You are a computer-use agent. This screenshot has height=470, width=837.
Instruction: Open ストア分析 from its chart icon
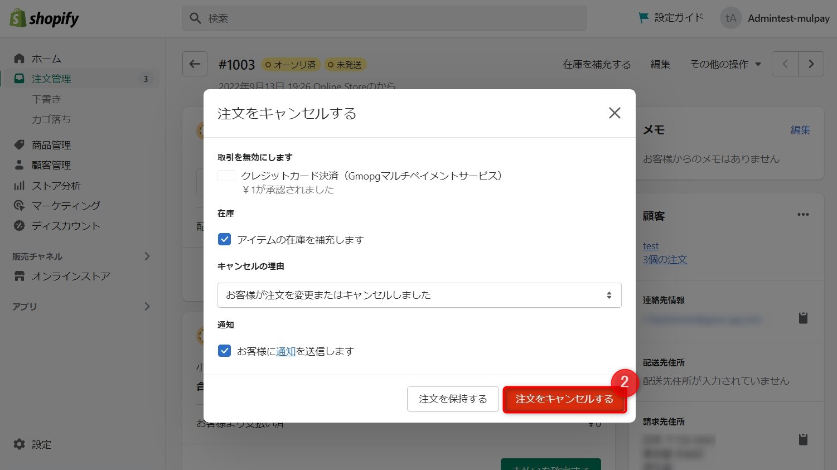tap(20, 185)
